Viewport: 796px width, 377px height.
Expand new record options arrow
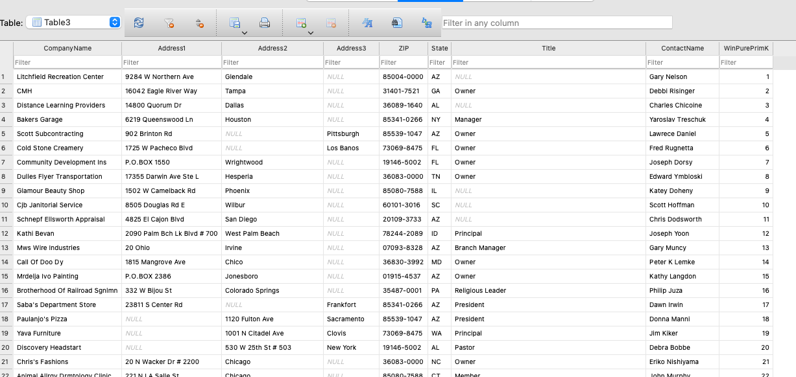(310, 32)
